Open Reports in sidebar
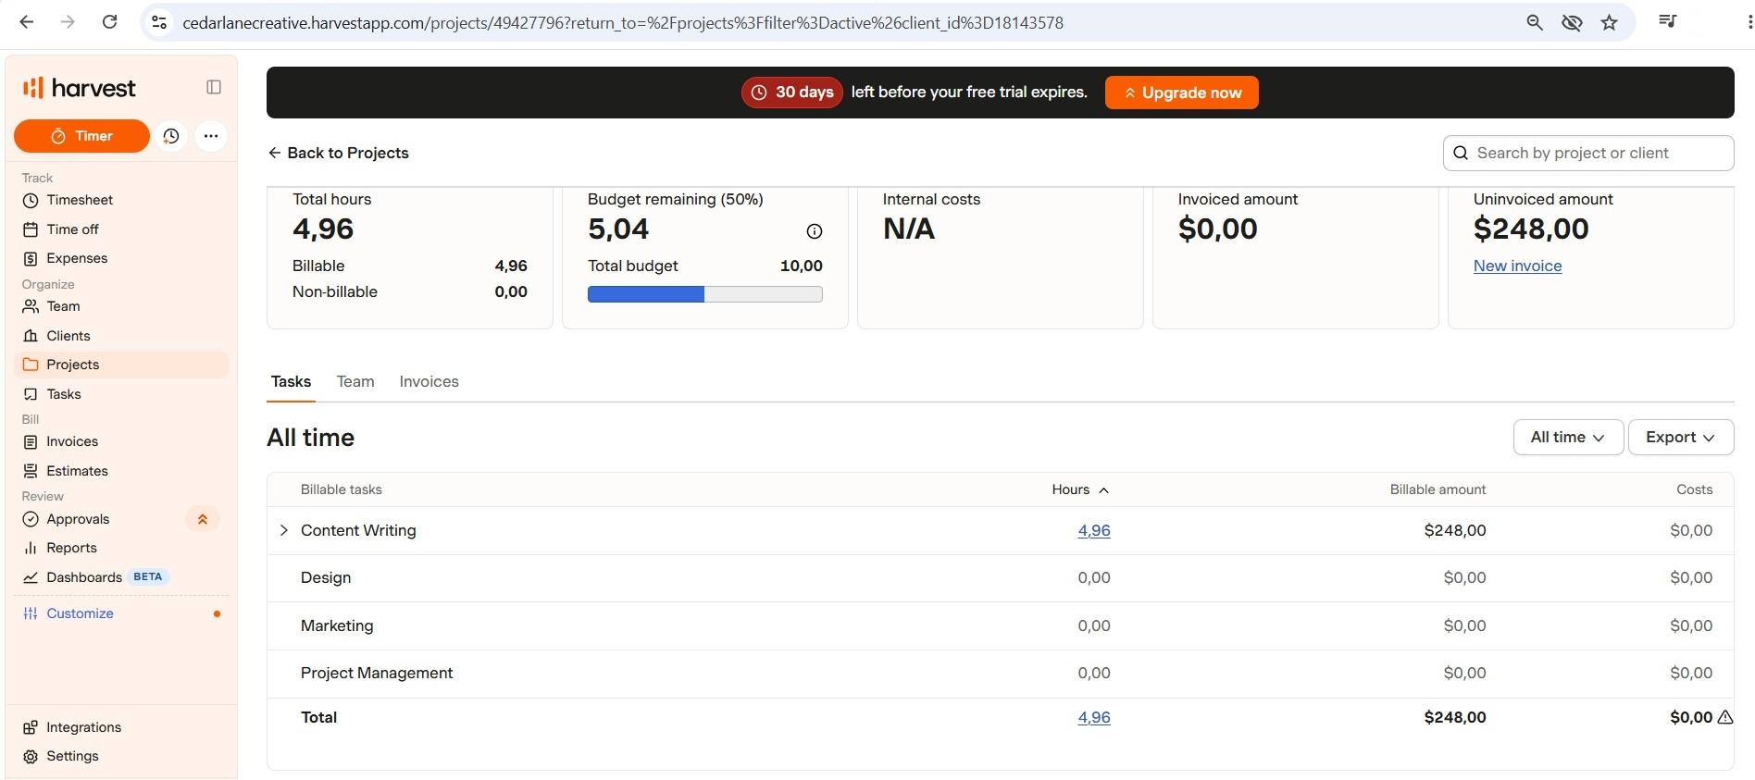 point(121,548)
